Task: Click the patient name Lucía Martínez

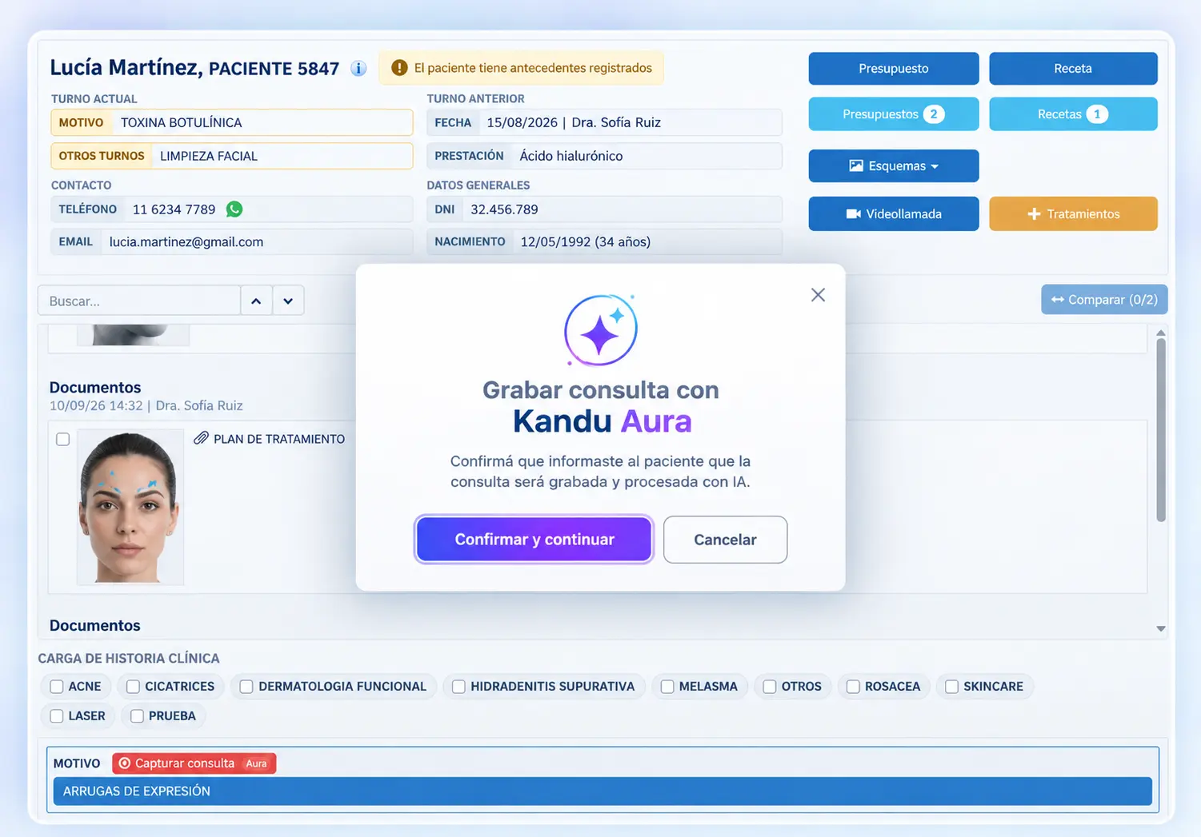Action: (x=126, y=68)
